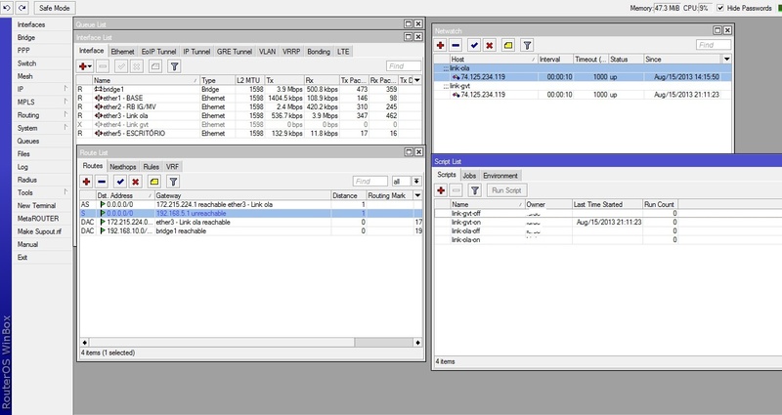Toggle the Safe Mode button

pos(55,8)
